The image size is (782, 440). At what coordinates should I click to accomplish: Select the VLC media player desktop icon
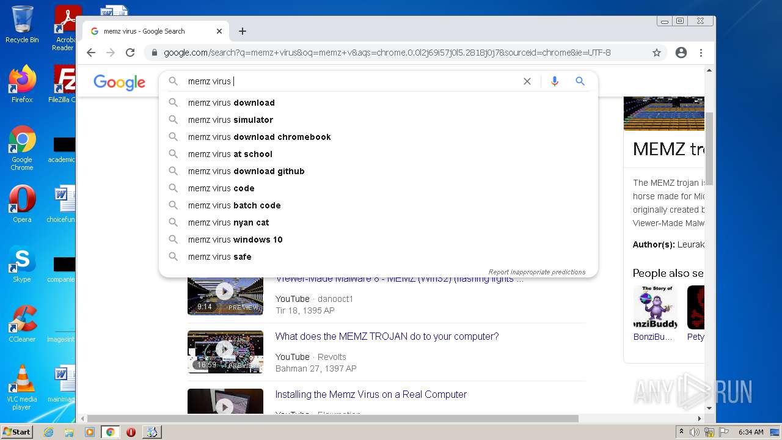coord(22,387)
